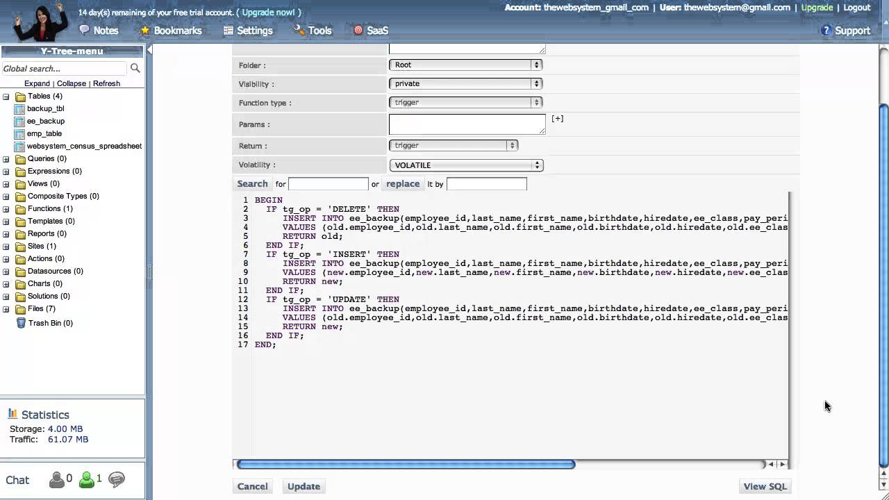The height and width of the screenshot is (500, 889).
Task: Click the Upgrade link in the top right
Action: pyautogui.click(x=817, y=8)
